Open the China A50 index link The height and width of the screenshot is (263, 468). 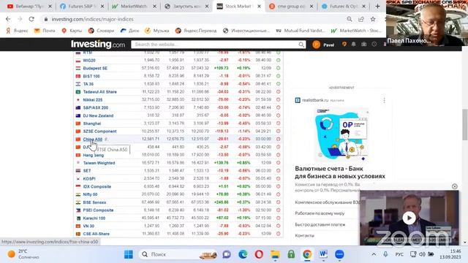click(x=93, y=140)
